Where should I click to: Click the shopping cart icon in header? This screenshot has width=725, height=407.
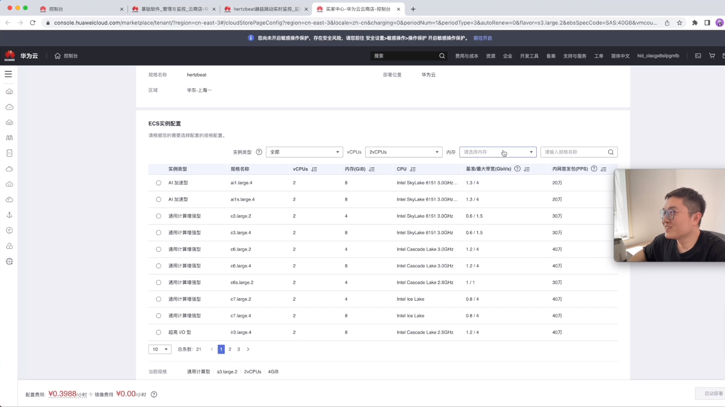pyautogui.click(x=712, y=56)
